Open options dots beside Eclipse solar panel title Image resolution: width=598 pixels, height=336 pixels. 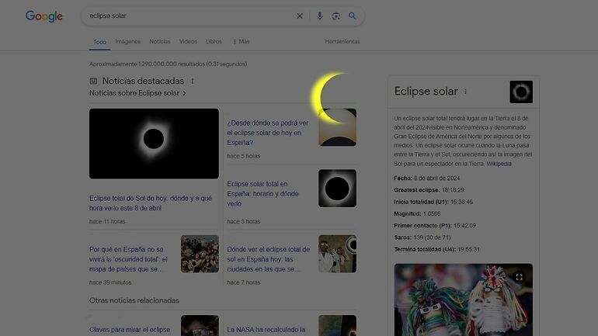pos(465,92)
